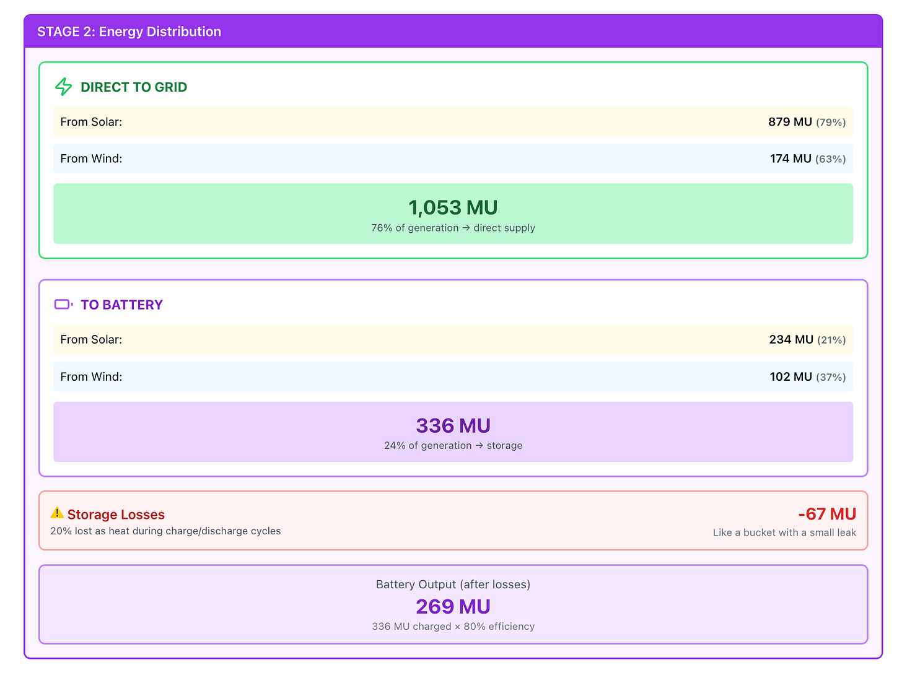The image size is (902, 678).
Task: Click the TO BATTERY heading
Action: pyautogui.click(x=121, y=305)
